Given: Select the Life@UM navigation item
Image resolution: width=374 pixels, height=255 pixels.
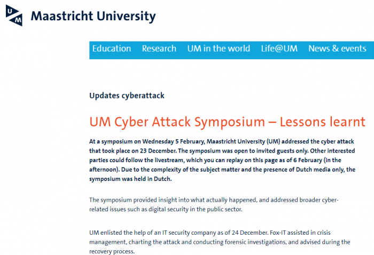Looking at the screenshot, I should 279,49.
